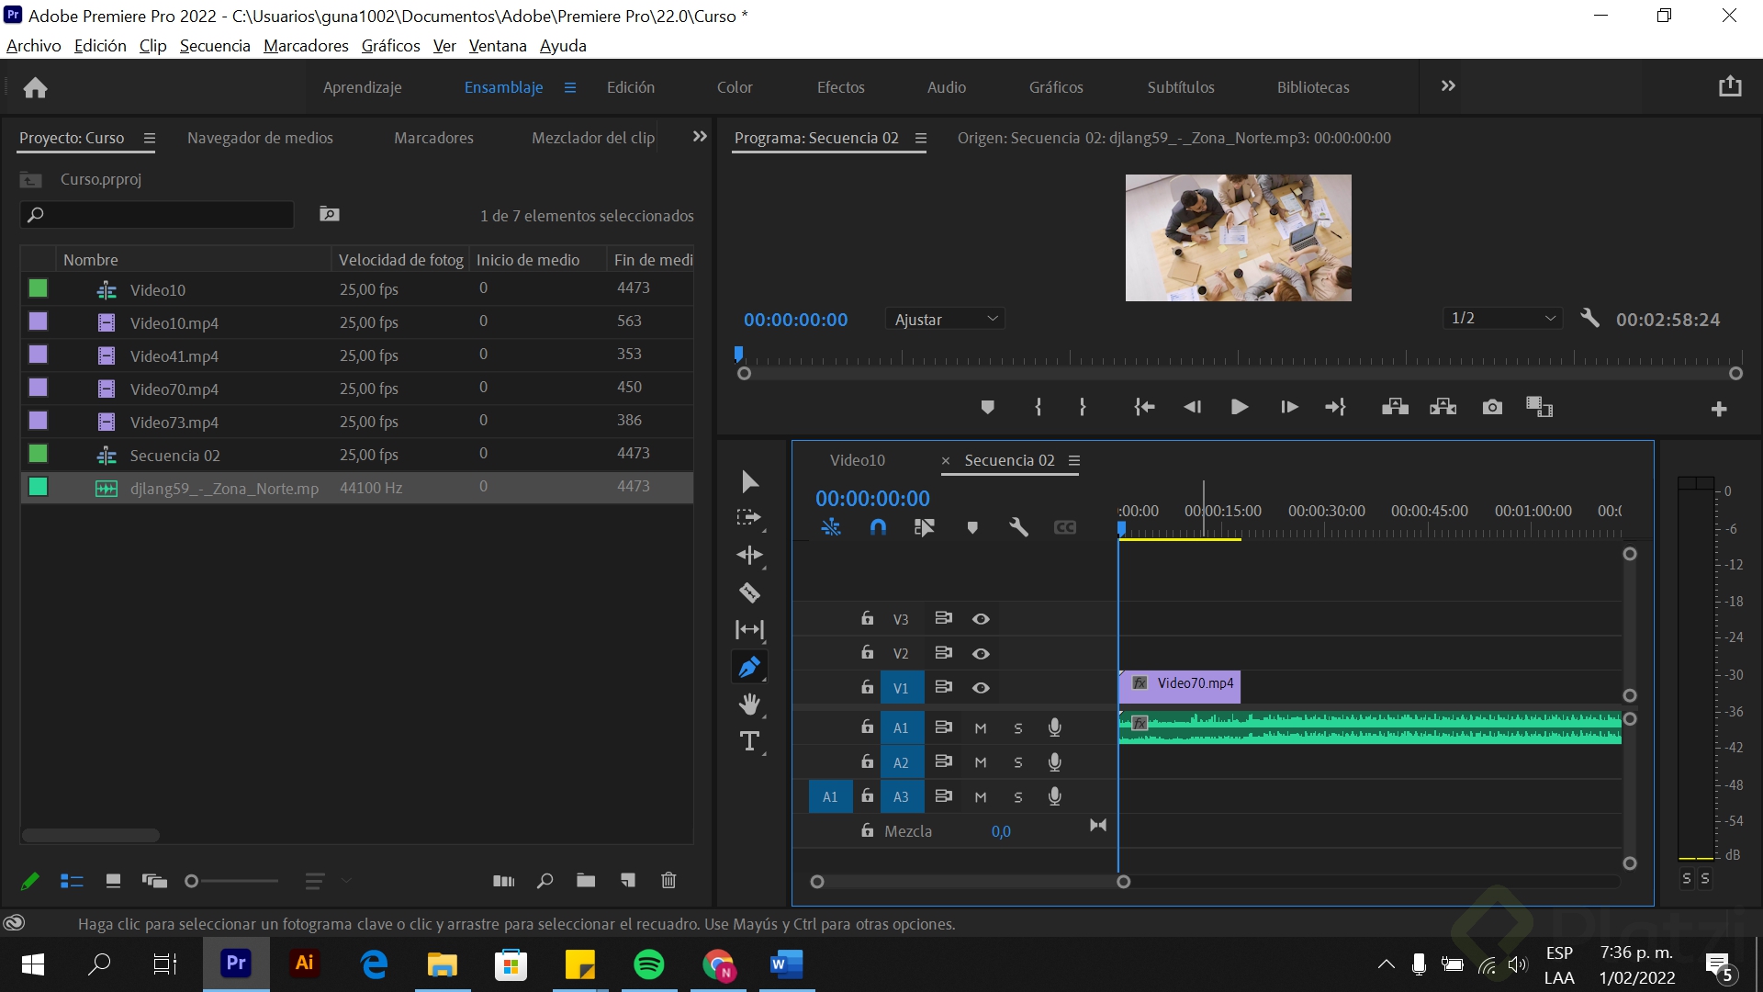
Task: Open the Secuencia menu
Action: [215, 46]
